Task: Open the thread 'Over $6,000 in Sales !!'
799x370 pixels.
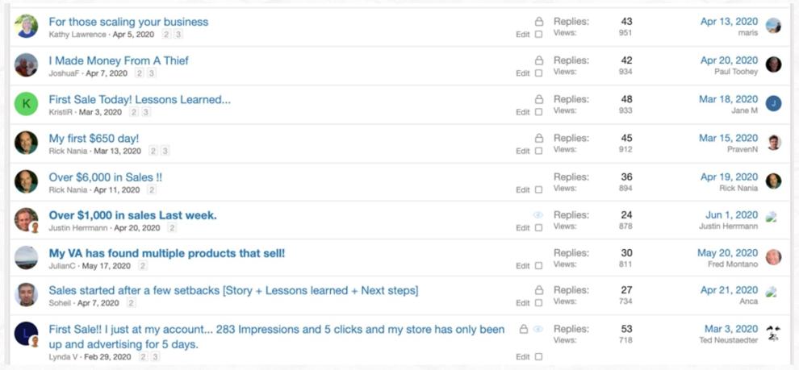Action: pos(106,177)
